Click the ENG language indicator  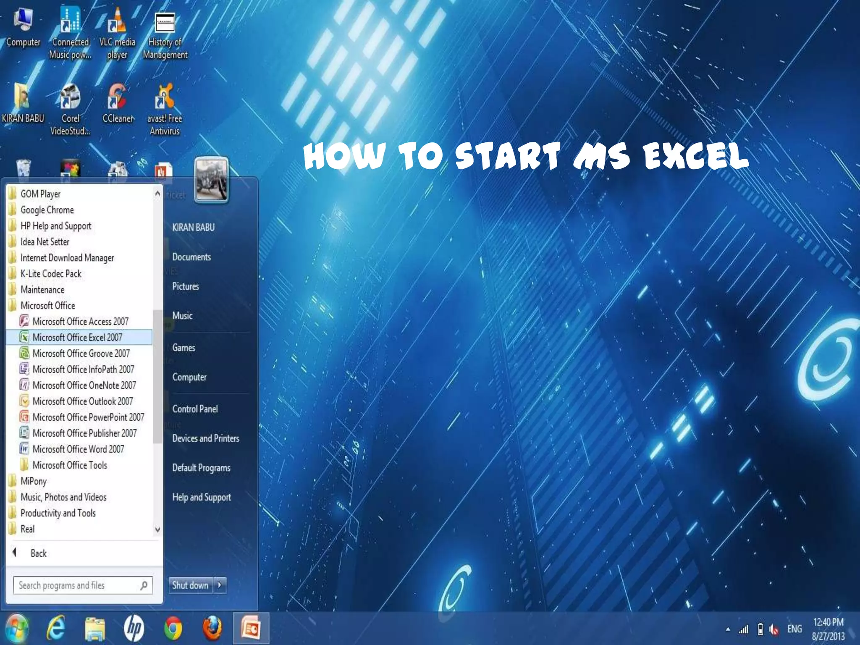[794, 629]
